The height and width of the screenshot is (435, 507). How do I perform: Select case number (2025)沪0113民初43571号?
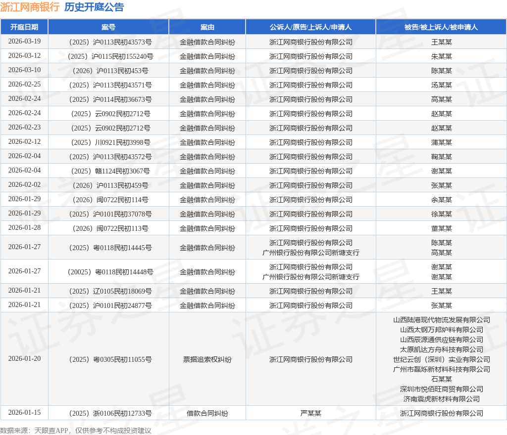[110, 85]
